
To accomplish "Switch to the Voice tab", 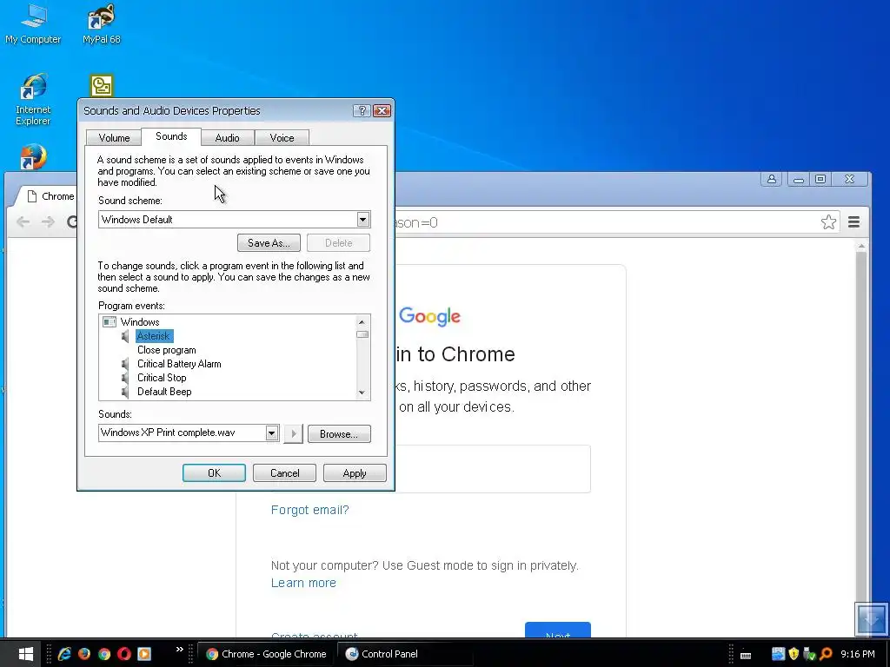I will point(282,138).
